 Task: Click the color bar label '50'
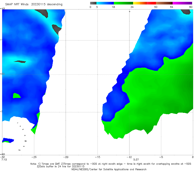(156, 7)
